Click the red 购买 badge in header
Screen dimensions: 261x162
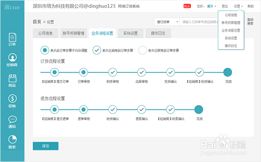click(187, 6)
